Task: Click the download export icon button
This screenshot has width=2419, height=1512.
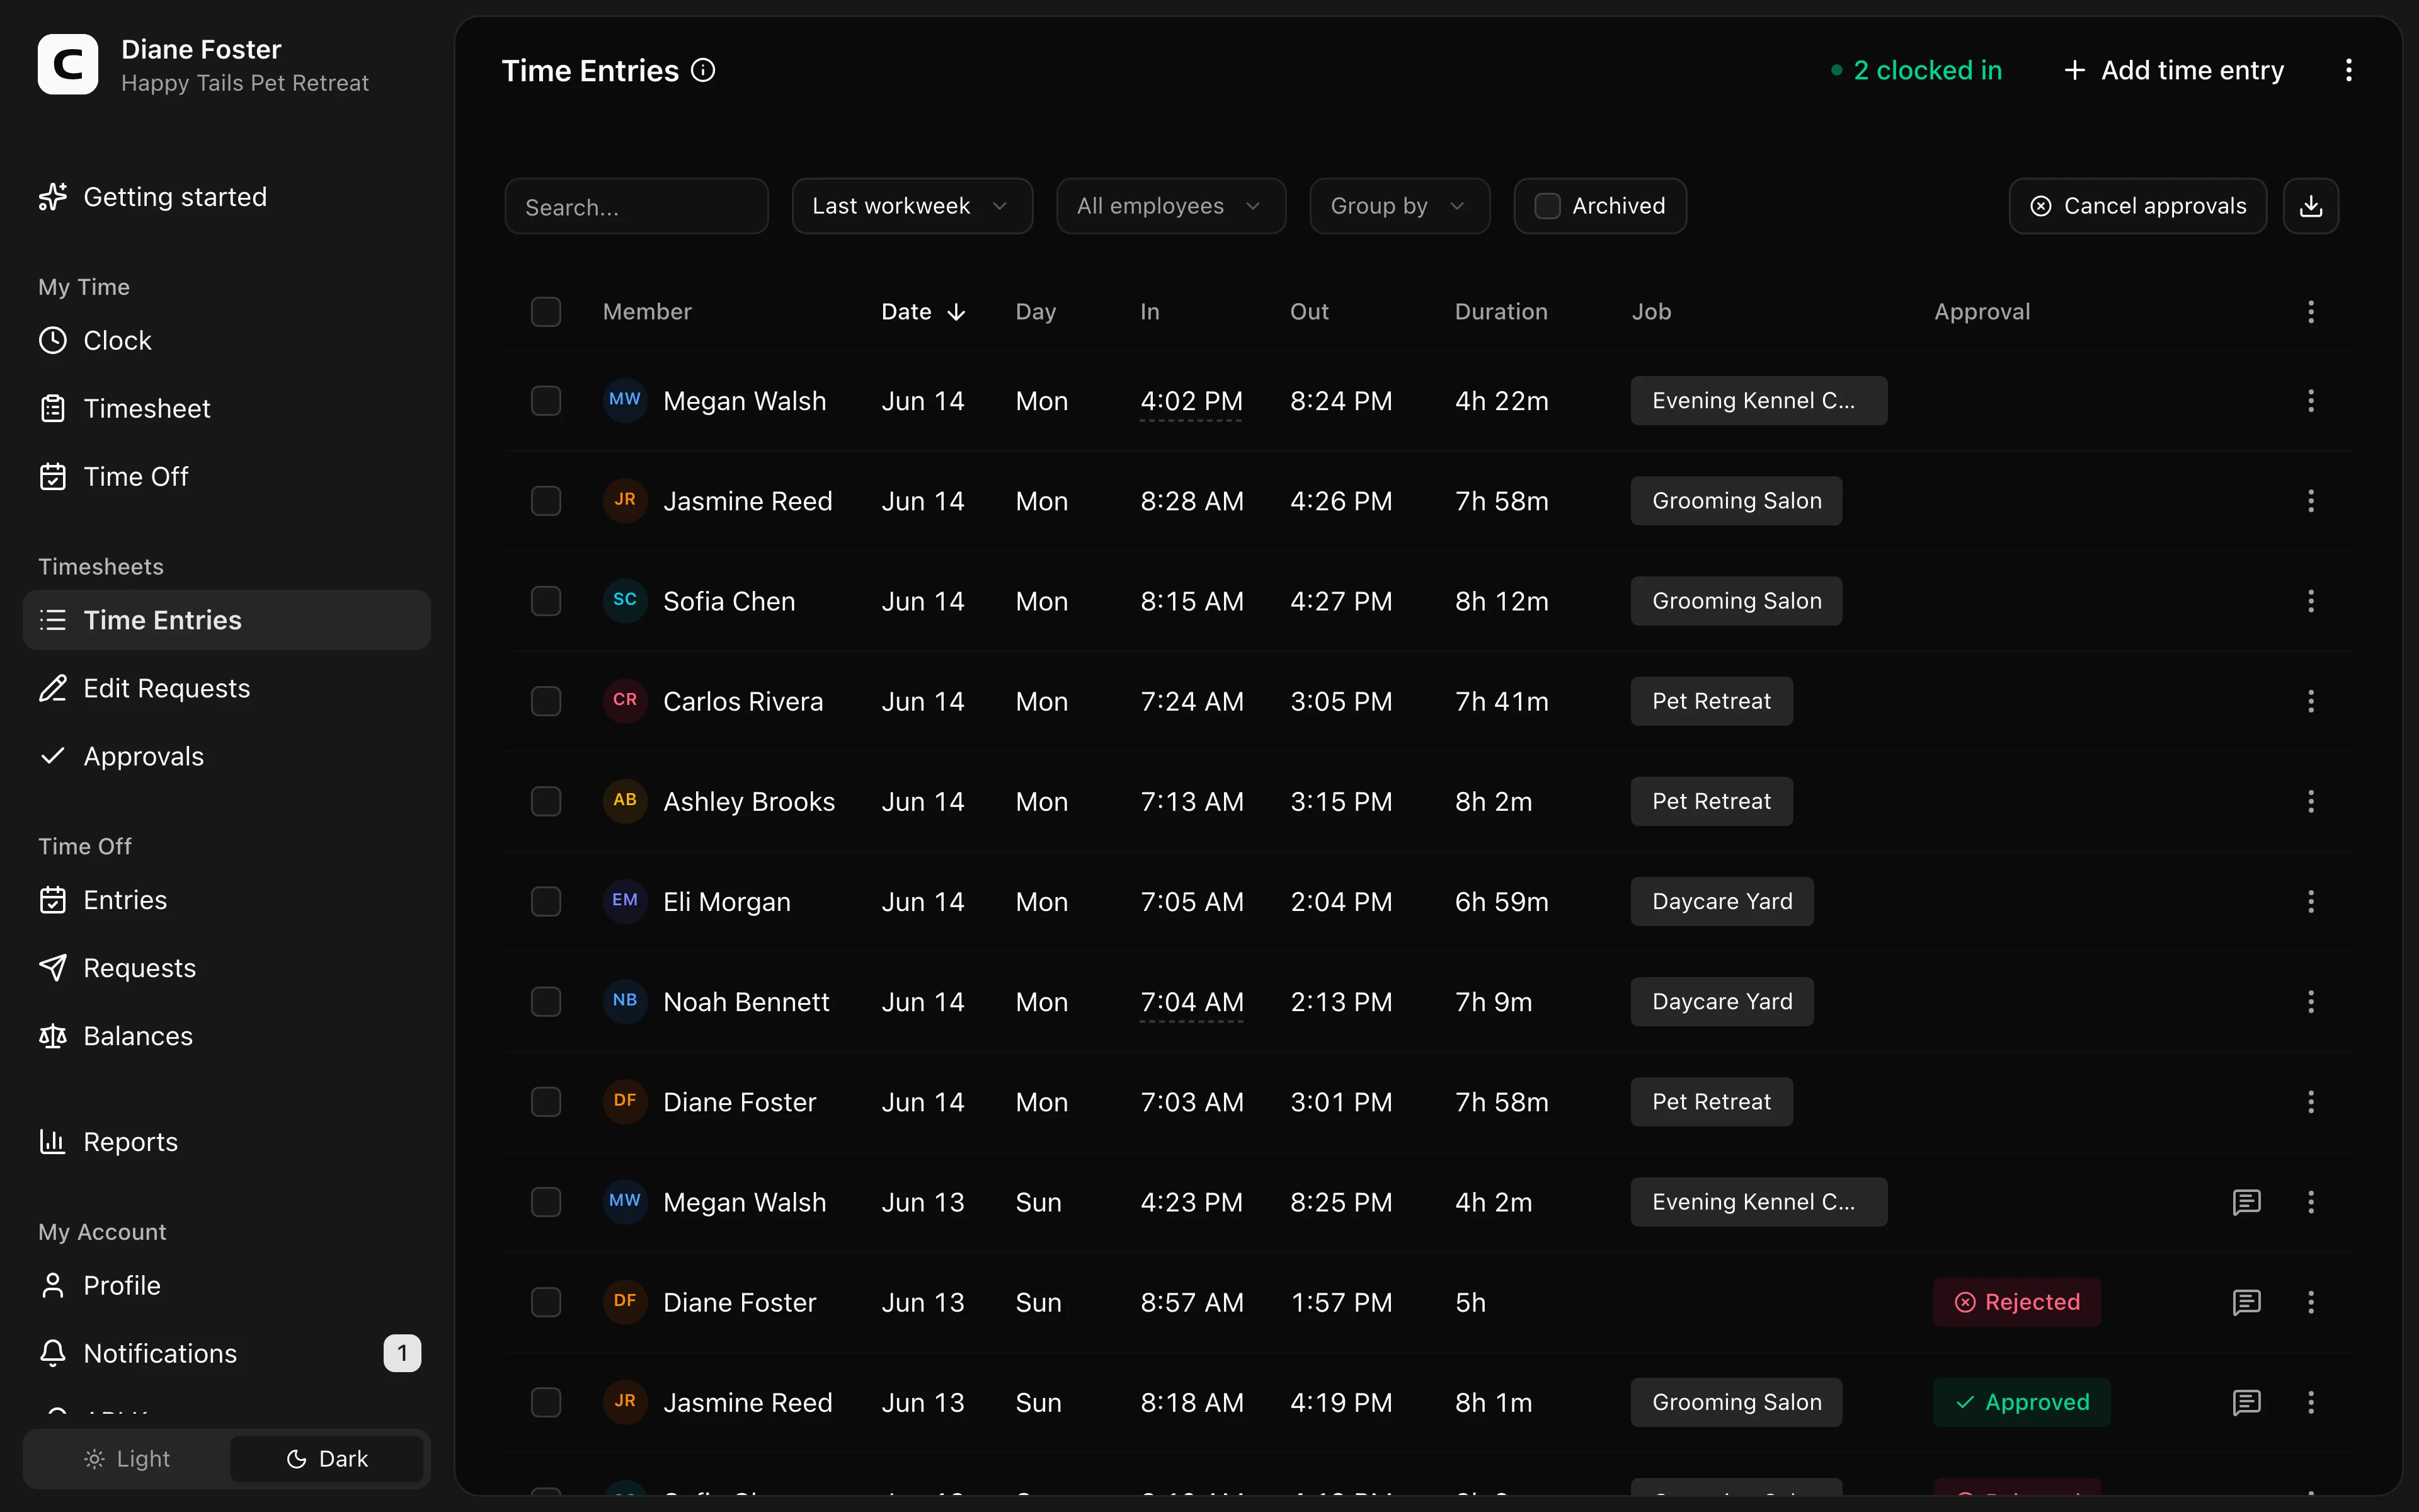Action: 2310,206
